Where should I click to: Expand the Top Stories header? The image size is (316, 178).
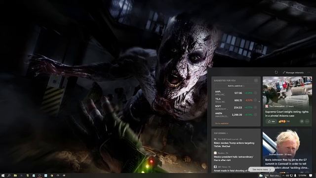[221, 133]
